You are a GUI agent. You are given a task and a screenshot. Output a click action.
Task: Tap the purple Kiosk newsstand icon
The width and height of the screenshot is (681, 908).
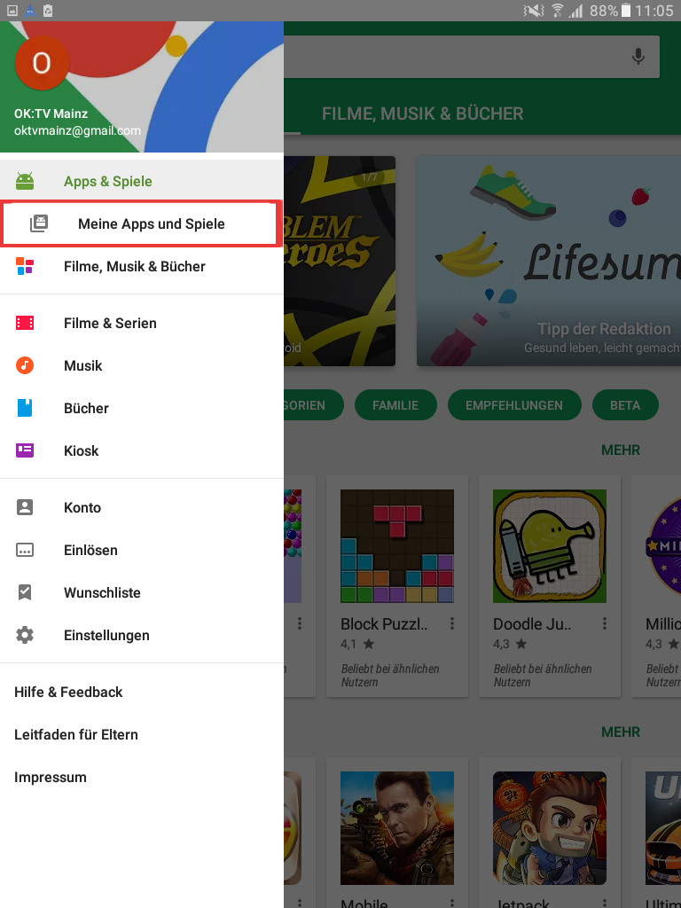(24, 450)
